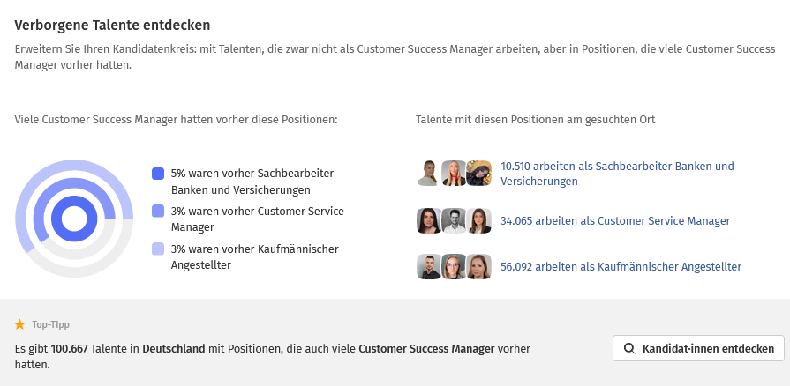790x386 pixels.
Task: Click the medium blue Customer Service Manager legend square
Action: pyautogui.click(x=158, y=212)
